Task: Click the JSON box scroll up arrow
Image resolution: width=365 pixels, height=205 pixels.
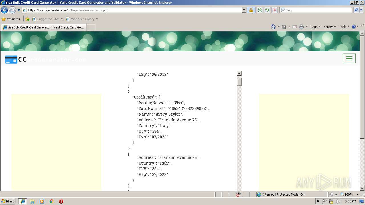Action: click(x=239, y=73)
